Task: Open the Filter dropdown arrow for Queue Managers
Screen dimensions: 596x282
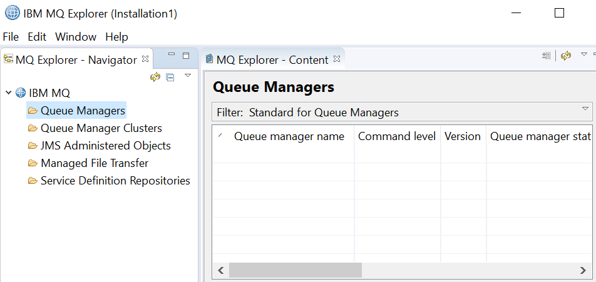Action: pos(585,109)
